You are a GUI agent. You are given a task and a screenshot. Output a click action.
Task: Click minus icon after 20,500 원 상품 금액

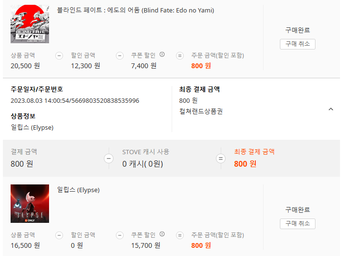(59, 56)
